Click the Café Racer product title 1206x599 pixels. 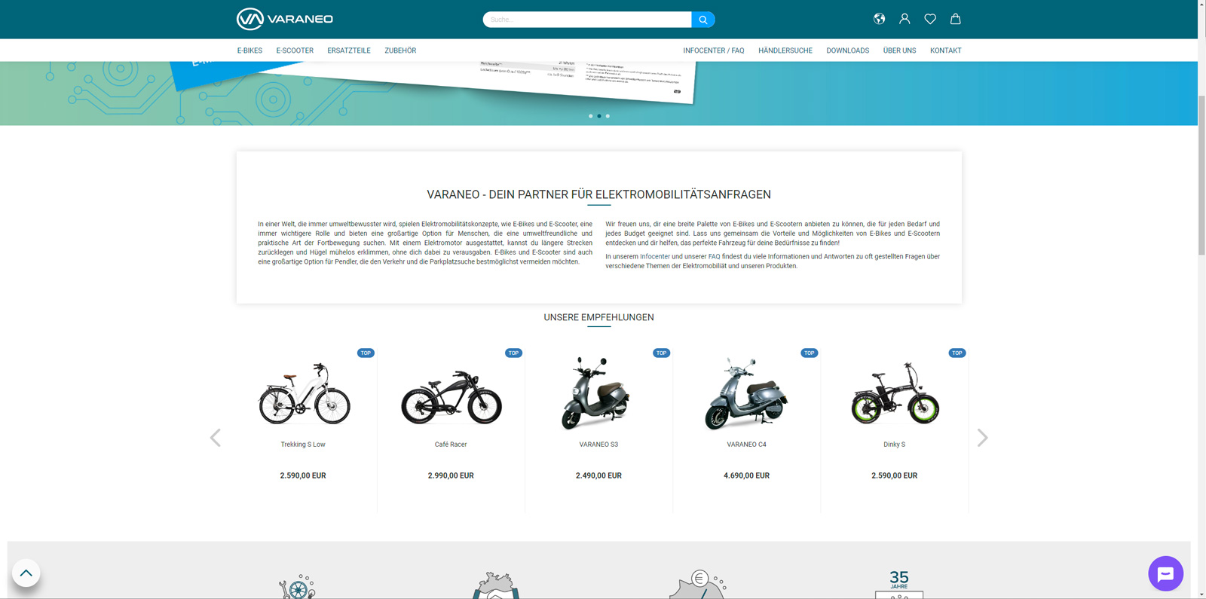(451, 445)
